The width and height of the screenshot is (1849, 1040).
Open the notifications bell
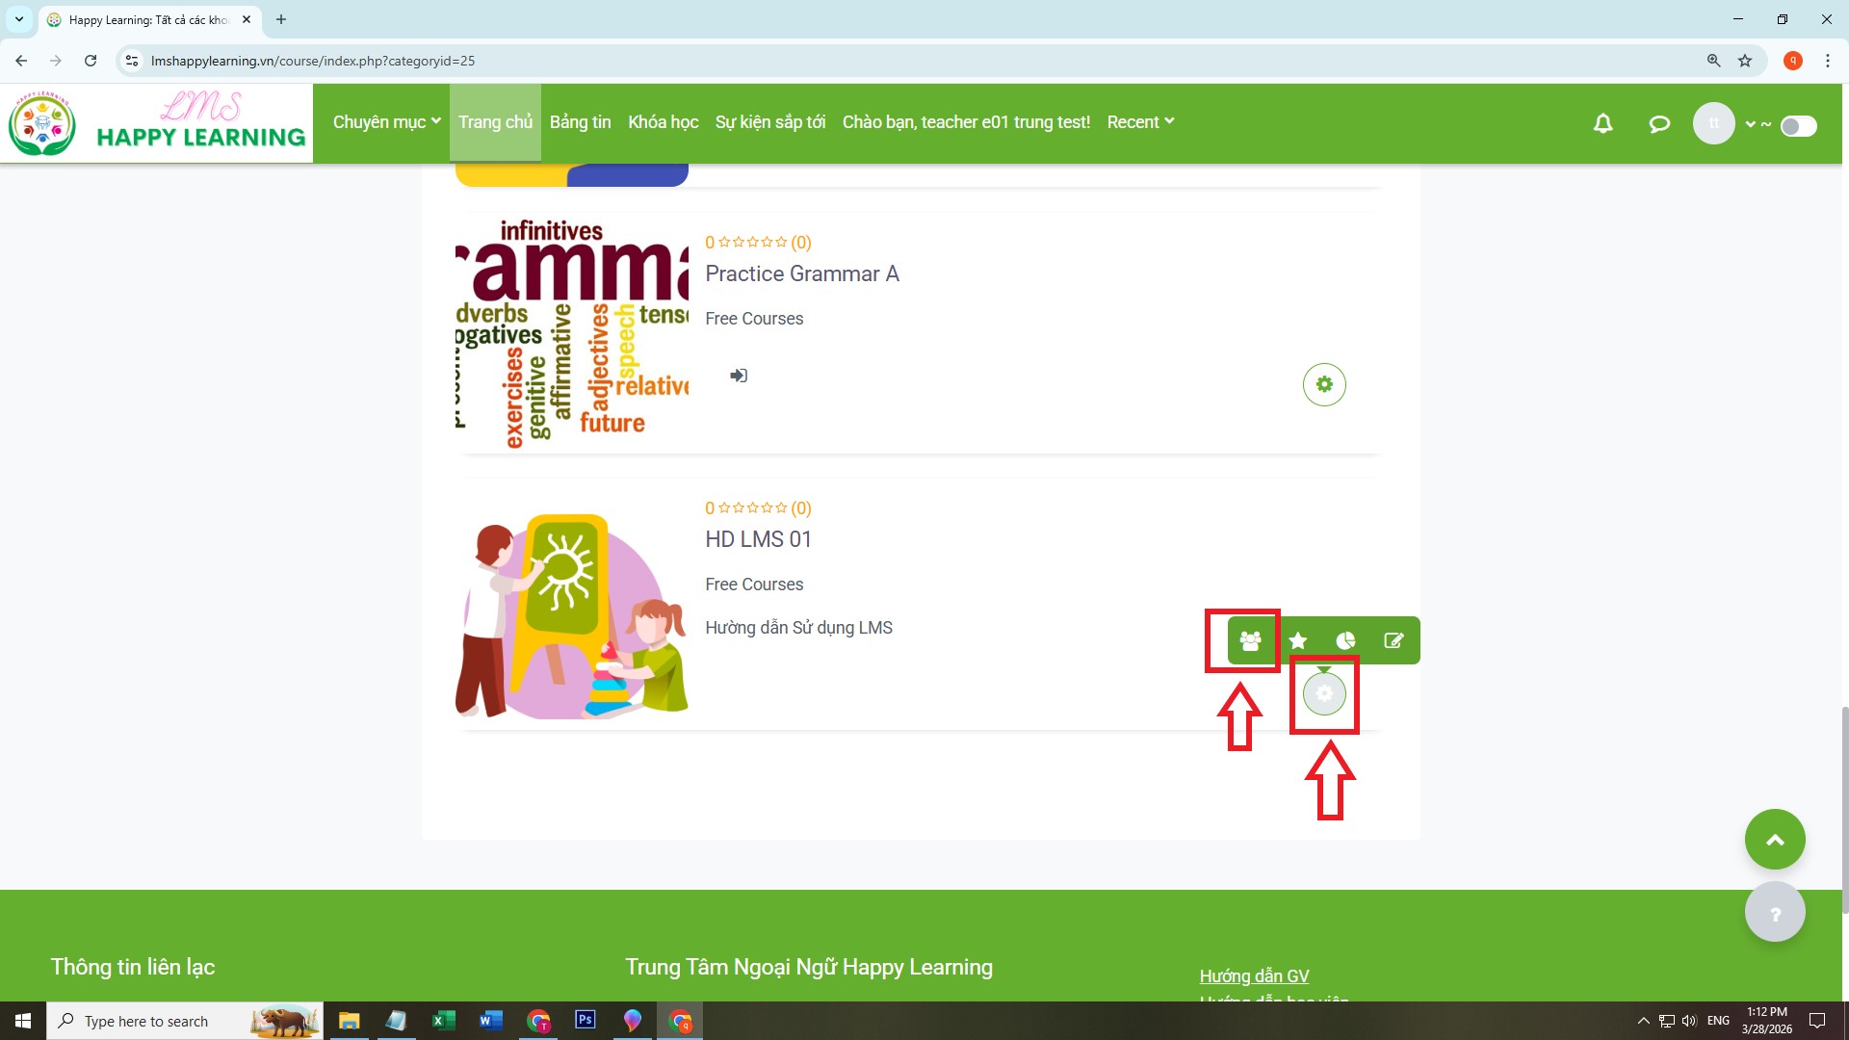pos(1602,123)
